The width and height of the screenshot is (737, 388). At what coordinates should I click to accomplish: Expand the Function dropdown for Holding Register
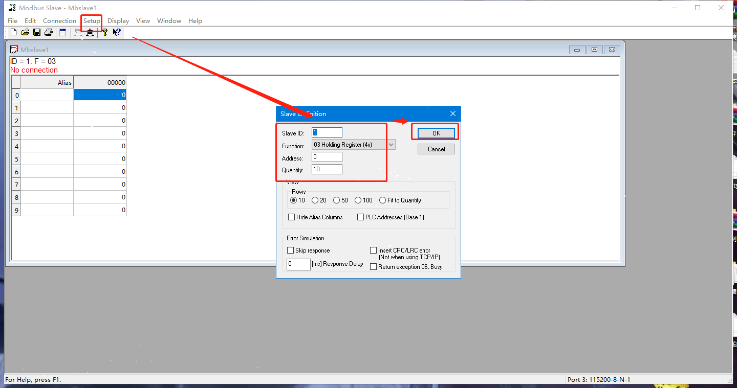click(391, 145)
